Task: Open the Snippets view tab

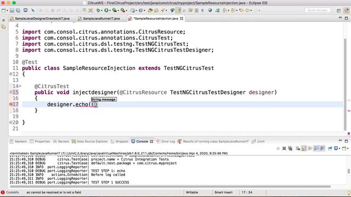Action: tap(120, 141)
